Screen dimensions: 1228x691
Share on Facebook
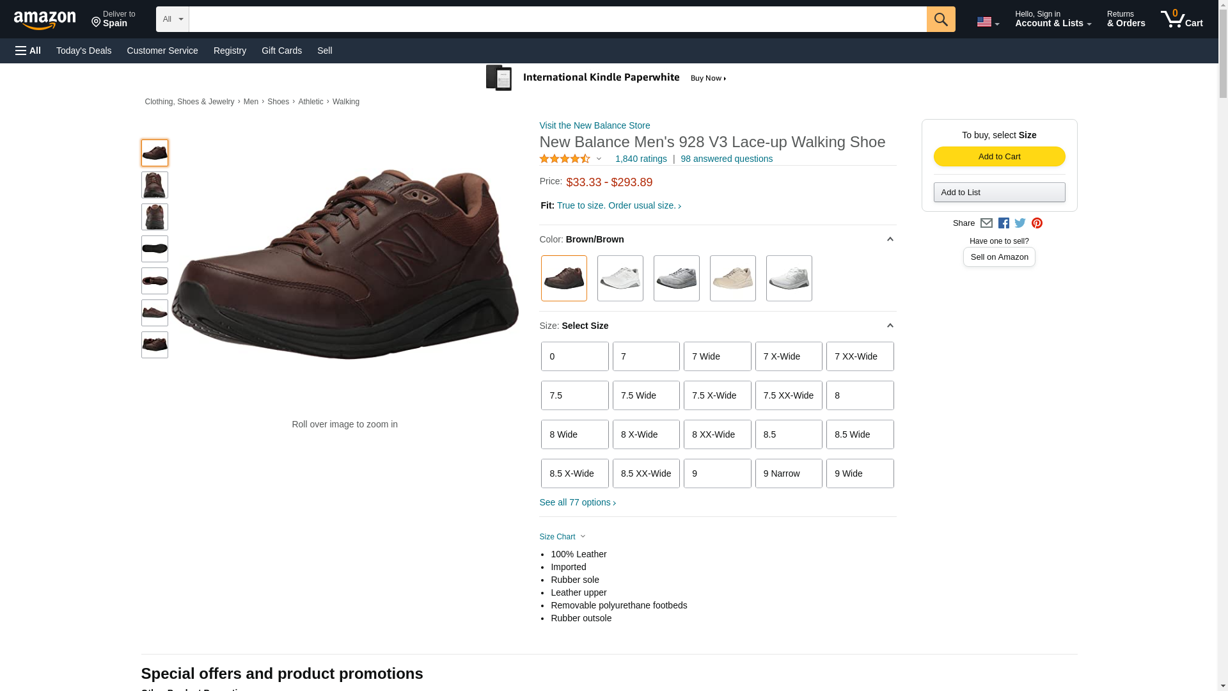tap(1004, 223)
